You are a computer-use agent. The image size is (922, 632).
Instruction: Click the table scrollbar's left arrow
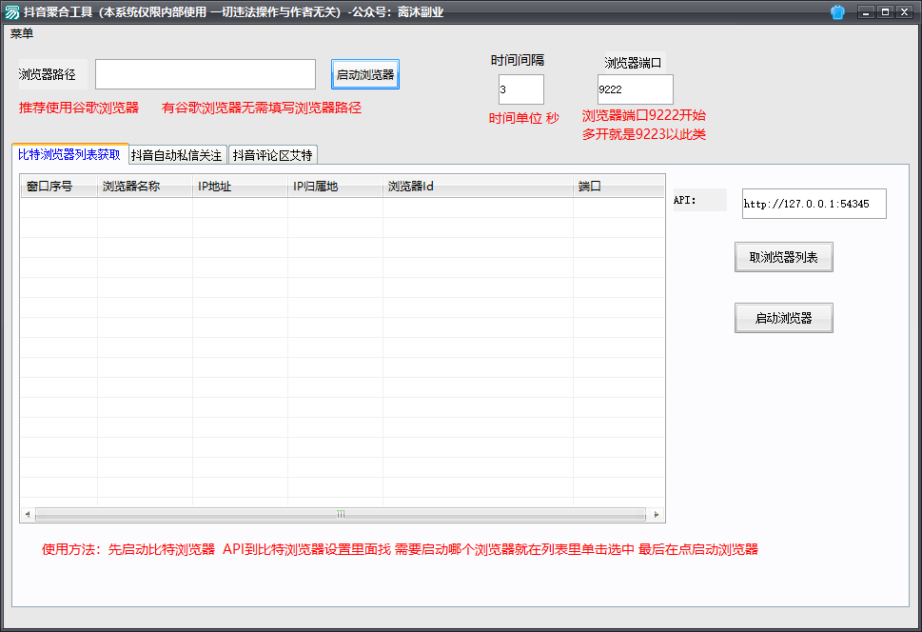(x=28, y=515)
